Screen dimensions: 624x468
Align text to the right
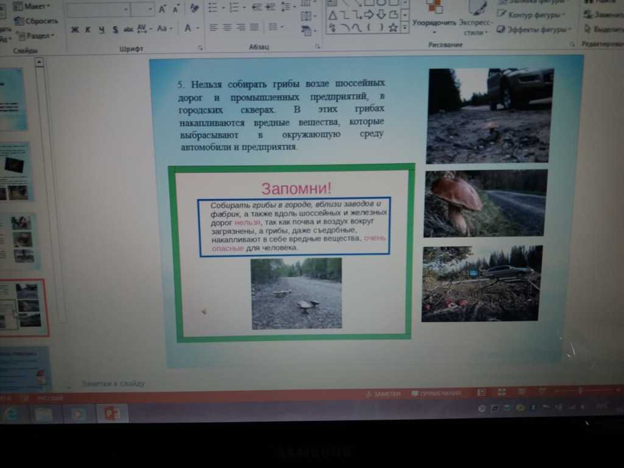click(x=241, y=27)
